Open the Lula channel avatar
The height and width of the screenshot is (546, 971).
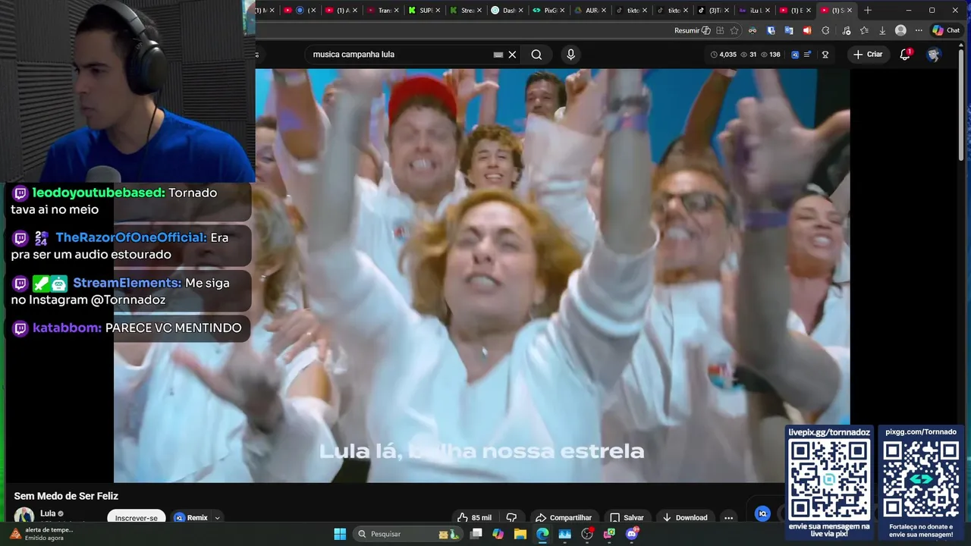[24, 516]
